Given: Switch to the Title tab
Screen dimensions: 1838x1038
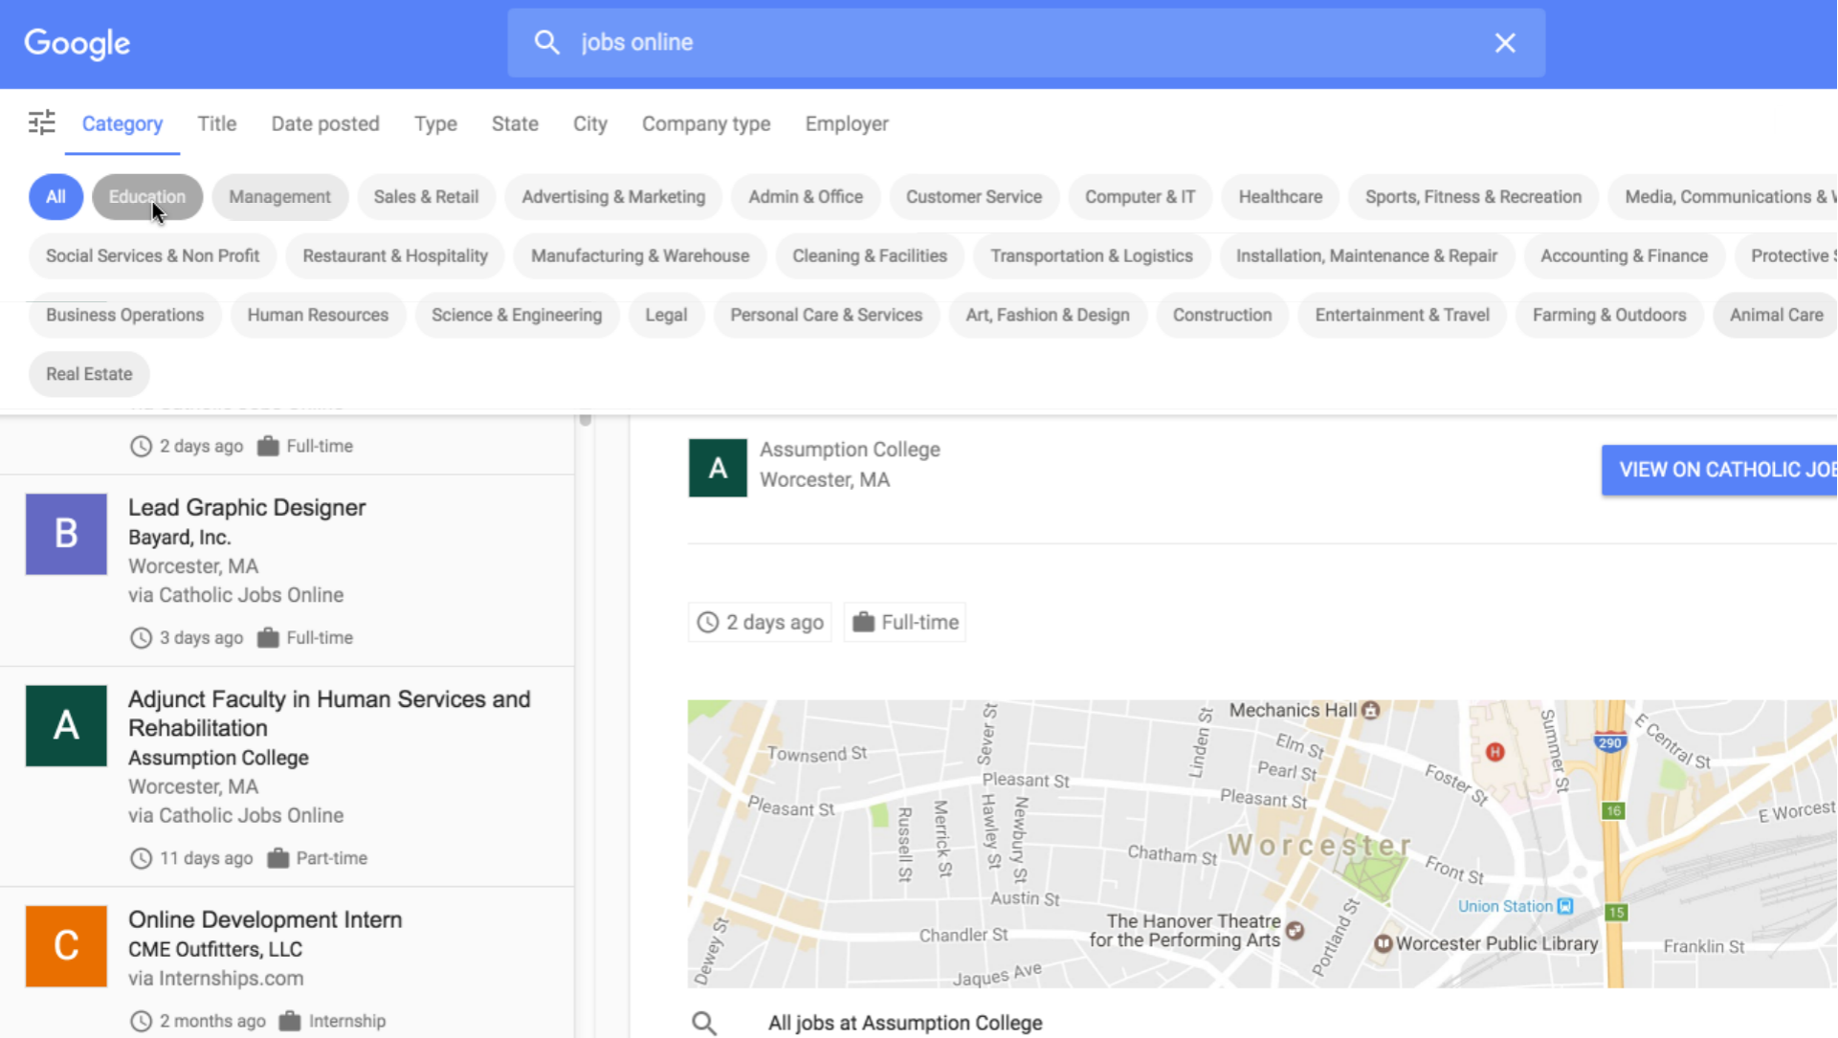Looking at the screenshot, I should tap(216, 123).
